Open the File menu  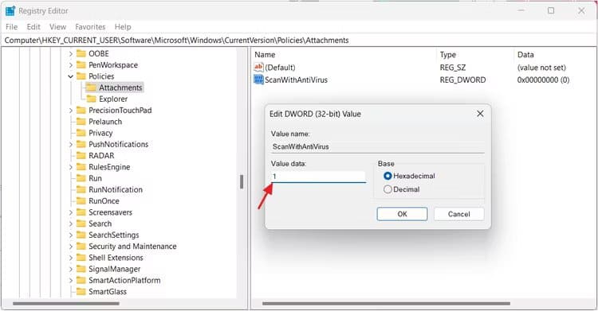11,27
